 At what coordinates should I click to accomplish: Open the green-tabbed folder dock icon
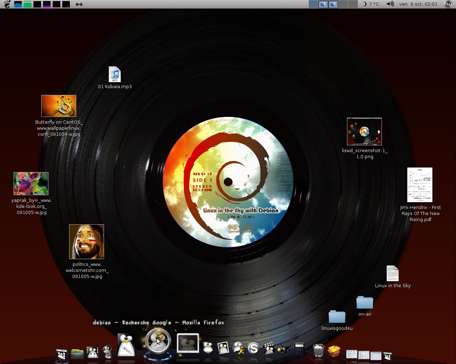[77, 353]
